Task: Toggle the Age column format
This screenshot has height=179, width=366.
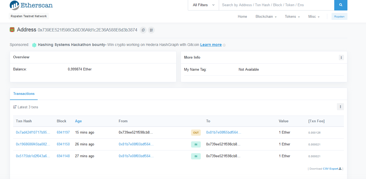Action: click(x=78, y=121)
